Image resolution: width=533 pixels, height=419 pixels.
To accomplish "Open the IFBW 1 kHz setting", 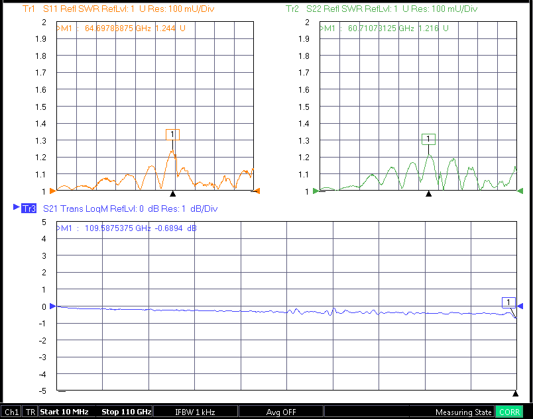I will [x=195, y=412].
